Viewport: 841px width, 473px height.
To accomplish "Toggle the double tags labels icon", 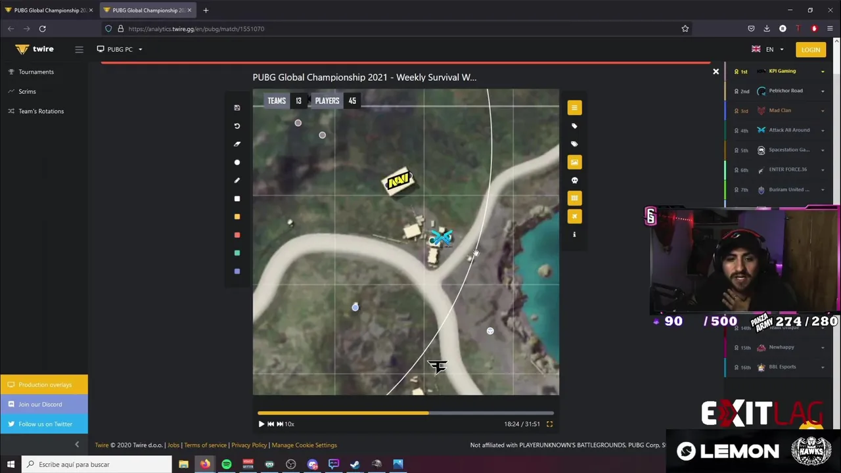I will tap(574, 144).
